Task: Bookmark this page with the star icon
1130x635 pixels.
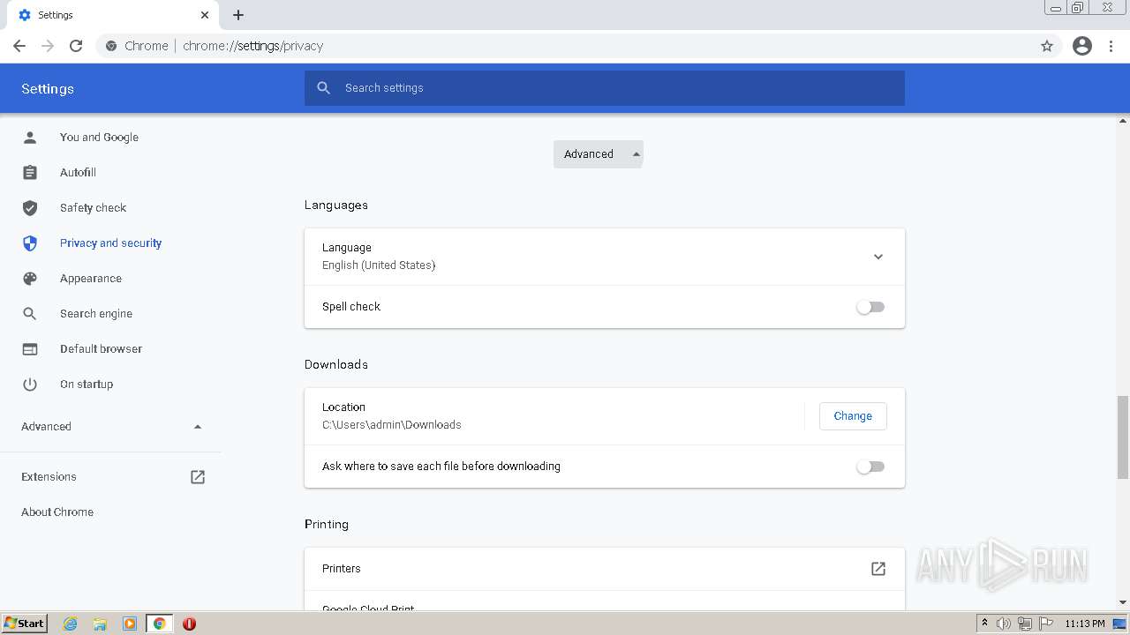Action: (x=1047, y=46)
